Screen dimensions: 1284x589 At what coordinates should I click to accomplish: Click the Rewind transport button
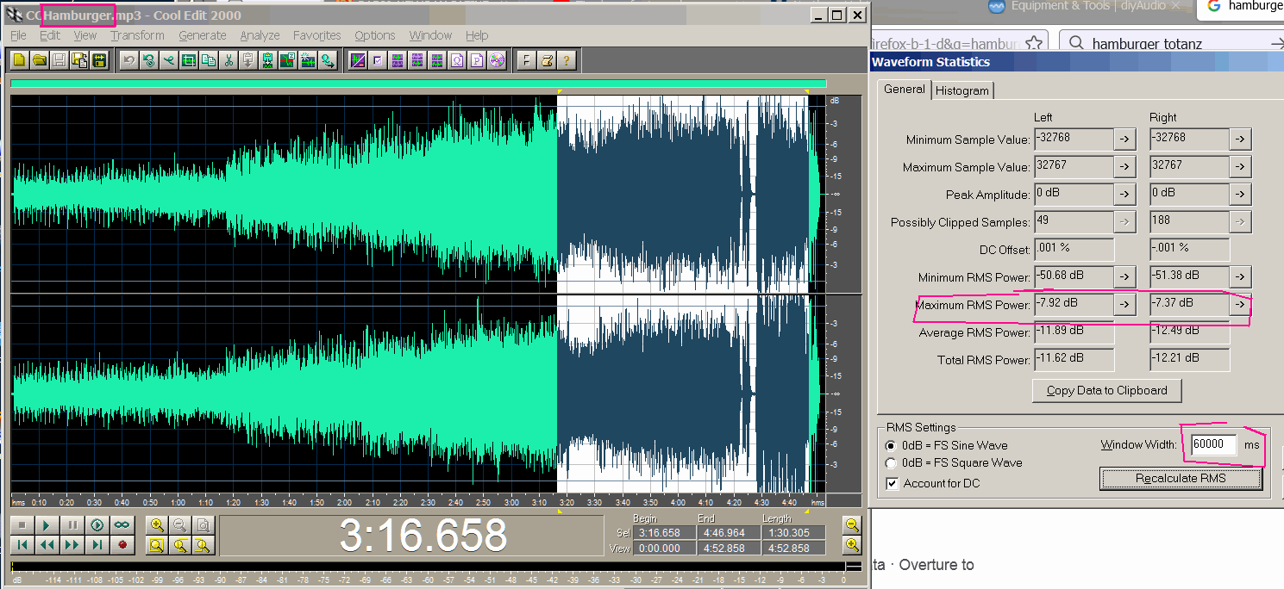[x=47, y=544]
